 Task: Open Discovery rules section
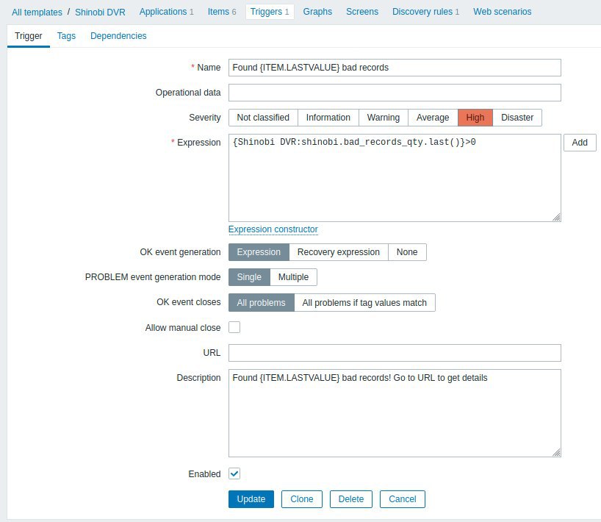pyautogui.click(x=425, y=12)
